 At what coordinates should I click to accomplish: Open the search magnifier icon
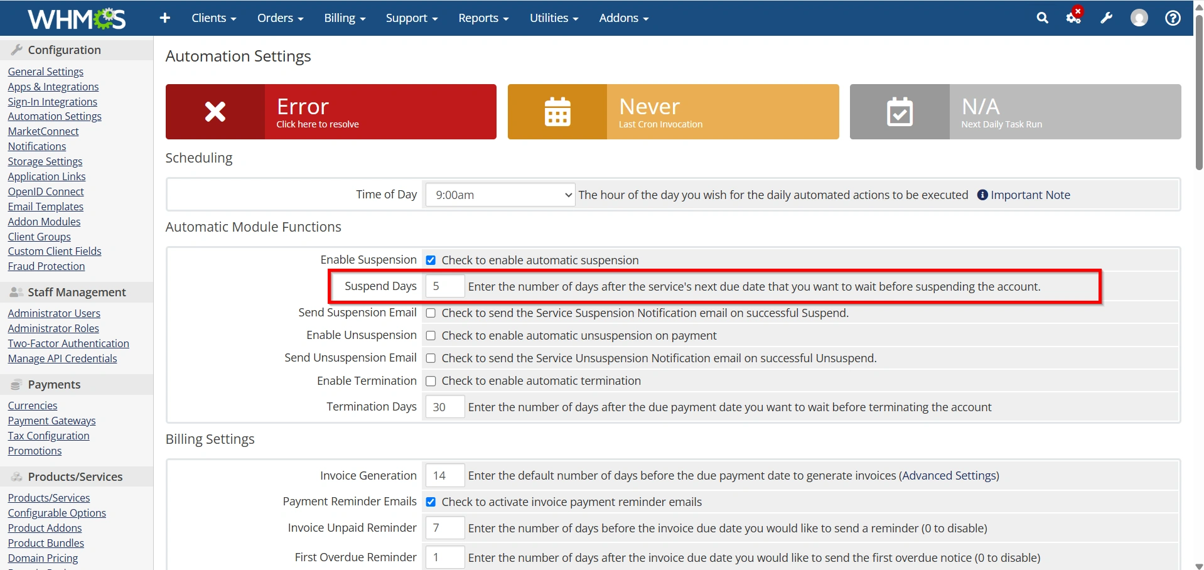(1042, 18)
